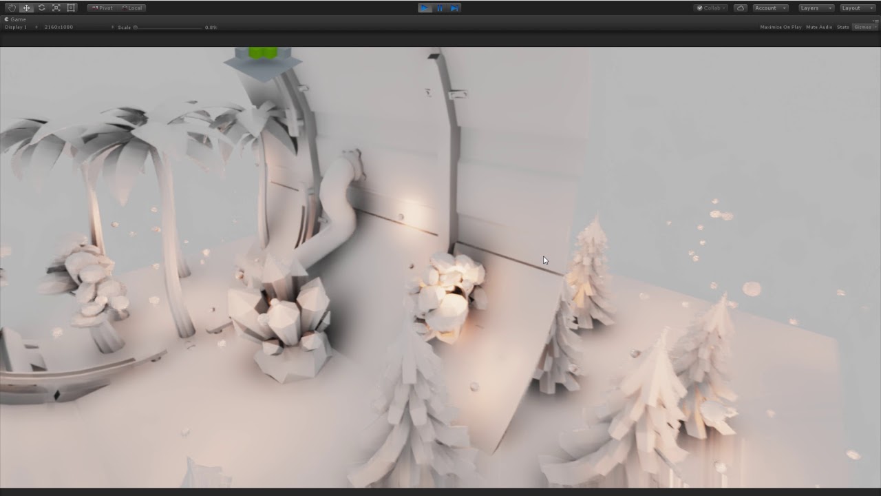Select the Scale tool

coord(56,8)
